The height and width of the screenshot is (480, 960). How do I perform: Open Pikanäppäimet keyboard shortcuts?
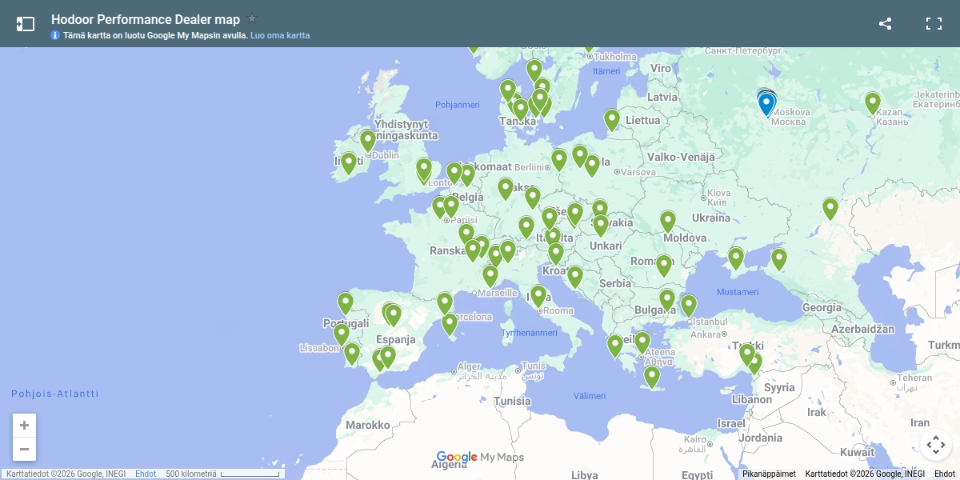pyautogui.click(x=769, y=474)
